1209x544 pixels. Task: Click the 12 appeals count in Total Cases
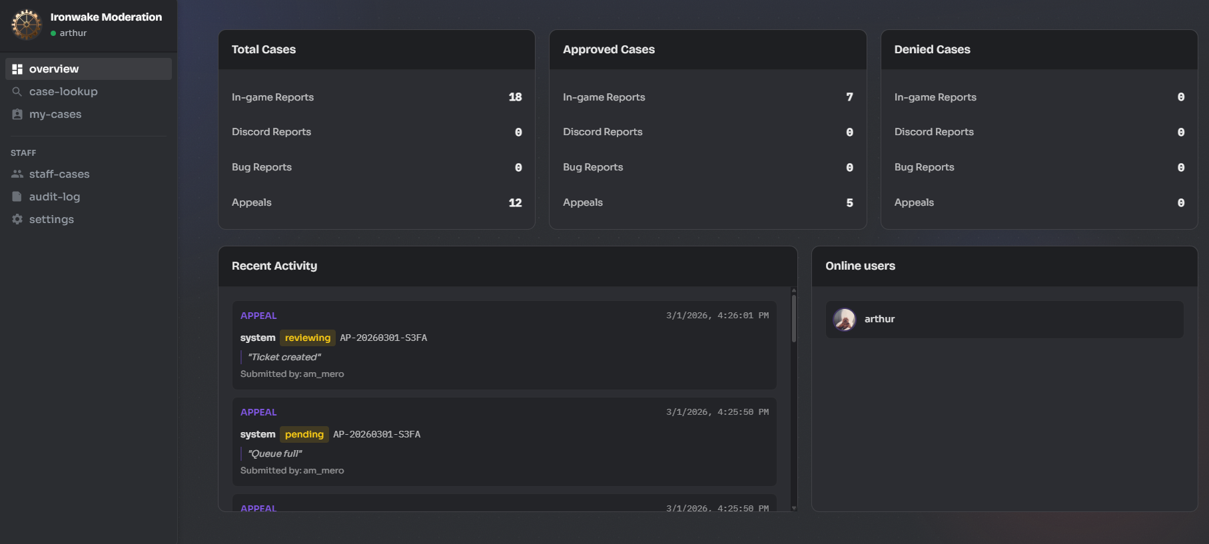point(515,203)
